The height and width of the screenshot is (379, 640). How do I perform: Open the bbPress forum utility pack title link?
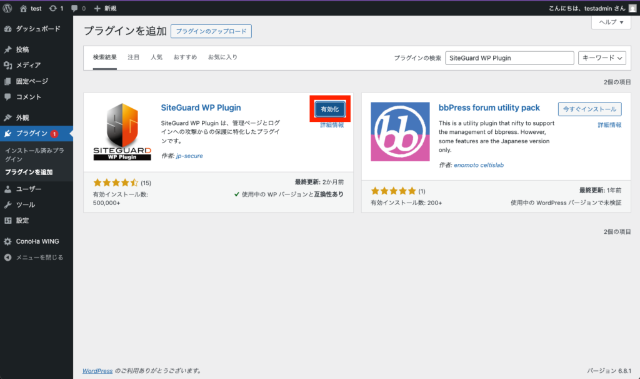(x=489, y=108)
